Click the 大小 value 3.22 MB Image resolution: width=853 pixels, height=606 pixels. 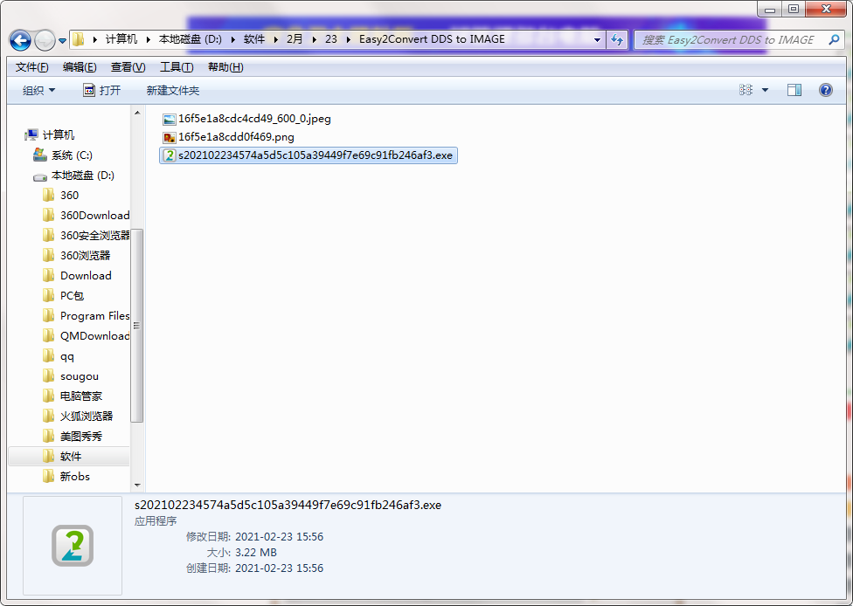(x=256, y=553)
